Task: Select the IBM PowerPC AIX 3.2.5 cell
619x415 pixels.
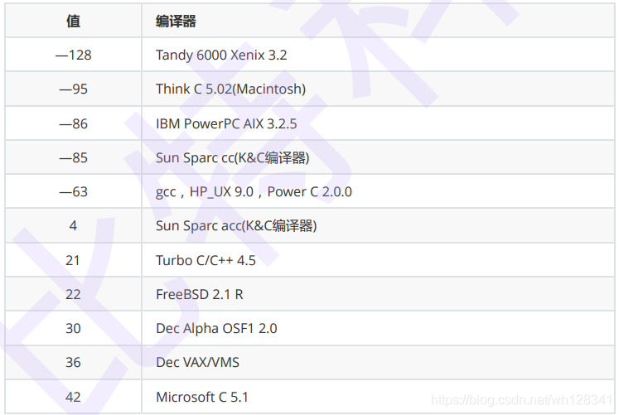Action: pos(226,123)
